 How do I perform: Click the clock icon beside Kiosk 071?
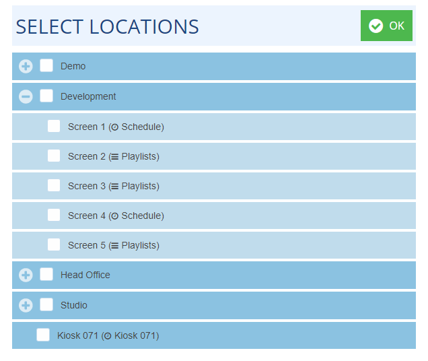107,335
